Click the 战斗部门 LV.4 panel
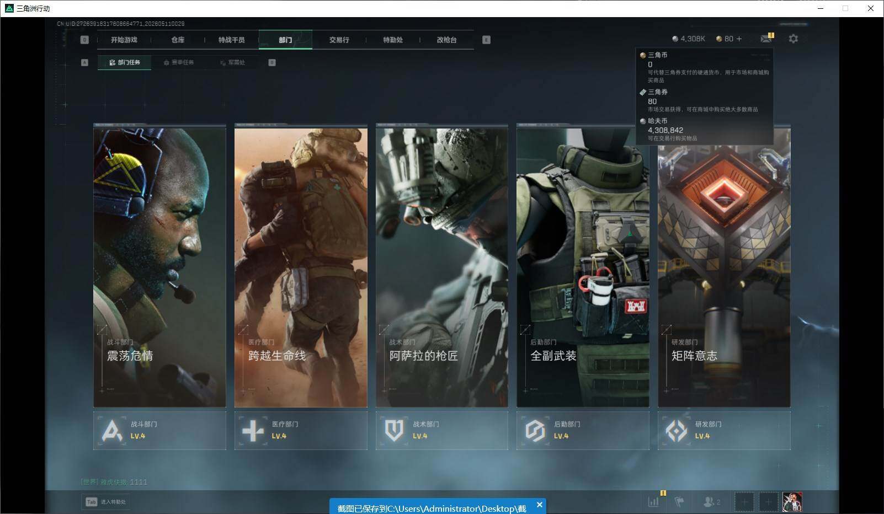This screenshot has height=514, width=884. 159,430
